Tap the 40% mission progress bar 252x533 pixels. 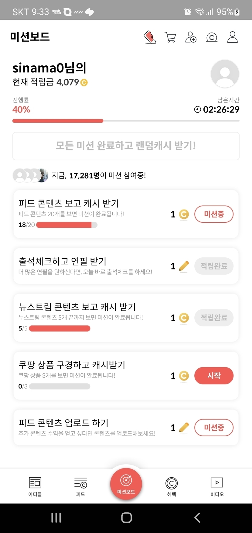pyautogui.click(x=126, y=121)
